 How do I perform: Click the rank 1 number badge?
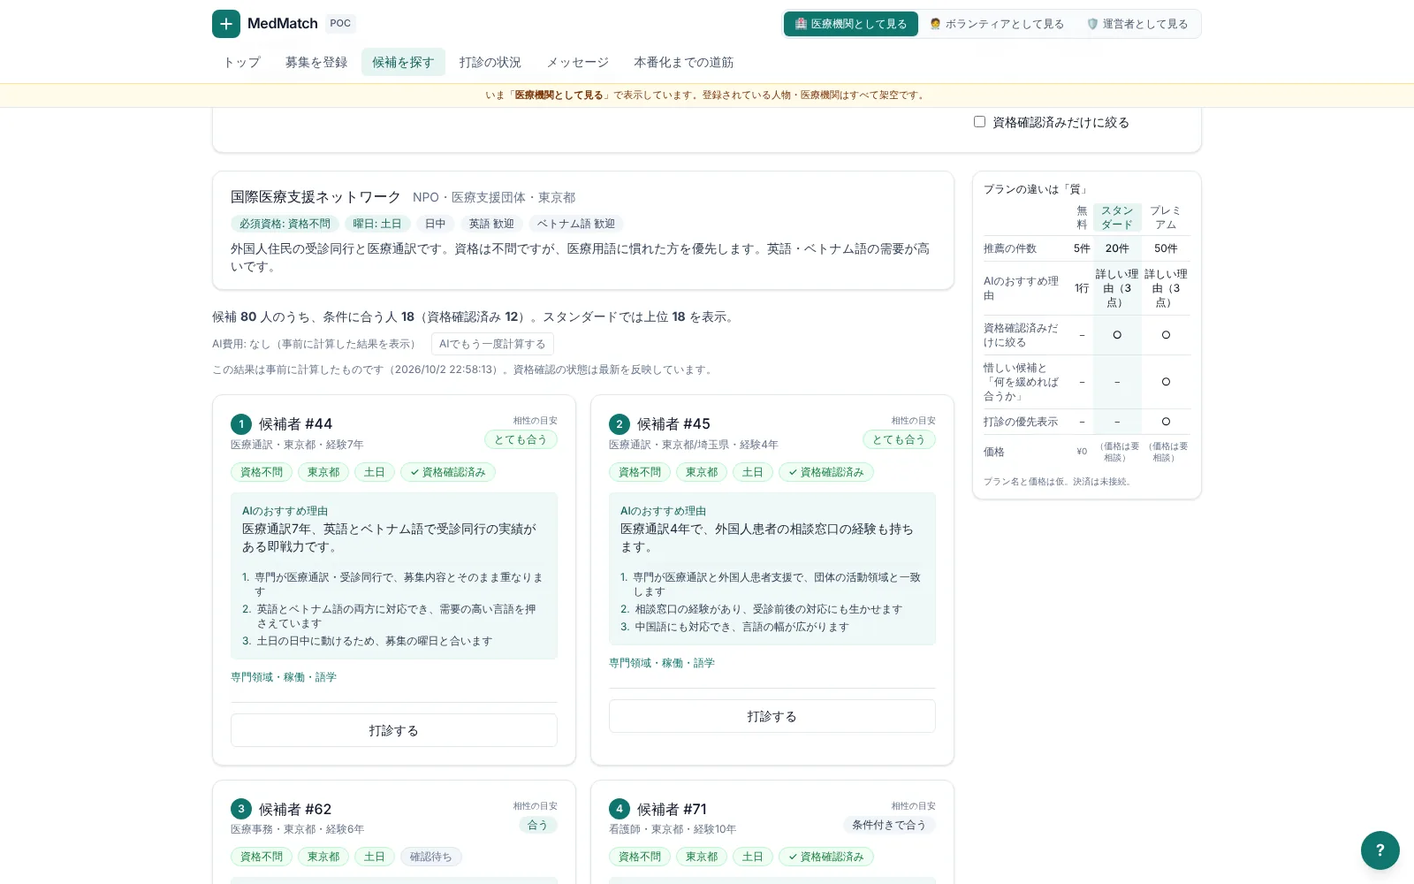click(241, 424)
